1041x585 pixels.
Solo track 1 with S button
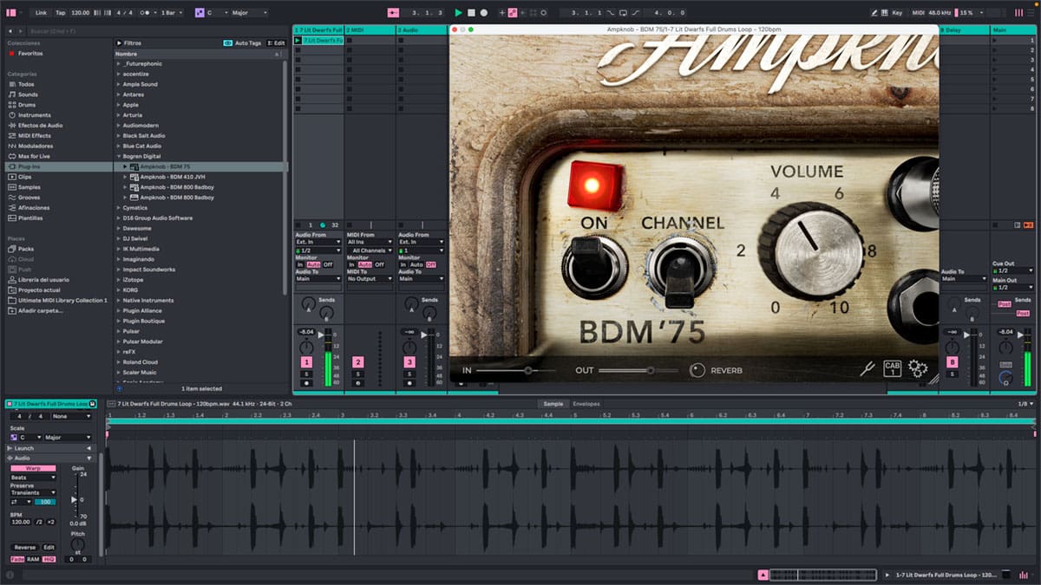click(306, 374)
